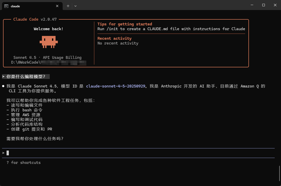Click the "创建 git 提交和 PR" list line
The width and height of the screenshot is (281, 186).
pyautogui.click(x=29, y=129)
